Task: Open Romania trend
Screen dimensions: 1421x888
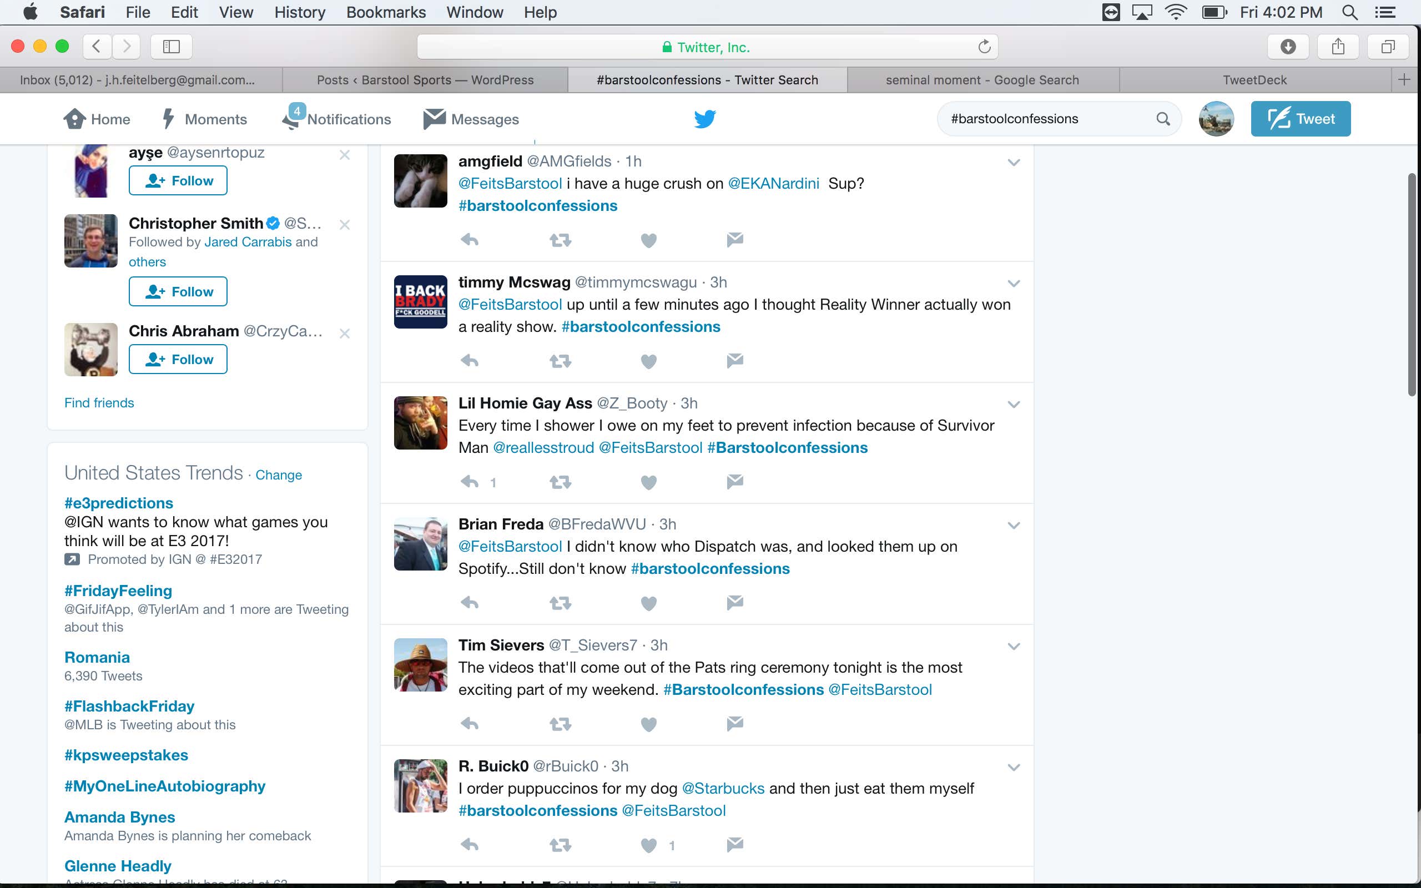Action: 97,657
